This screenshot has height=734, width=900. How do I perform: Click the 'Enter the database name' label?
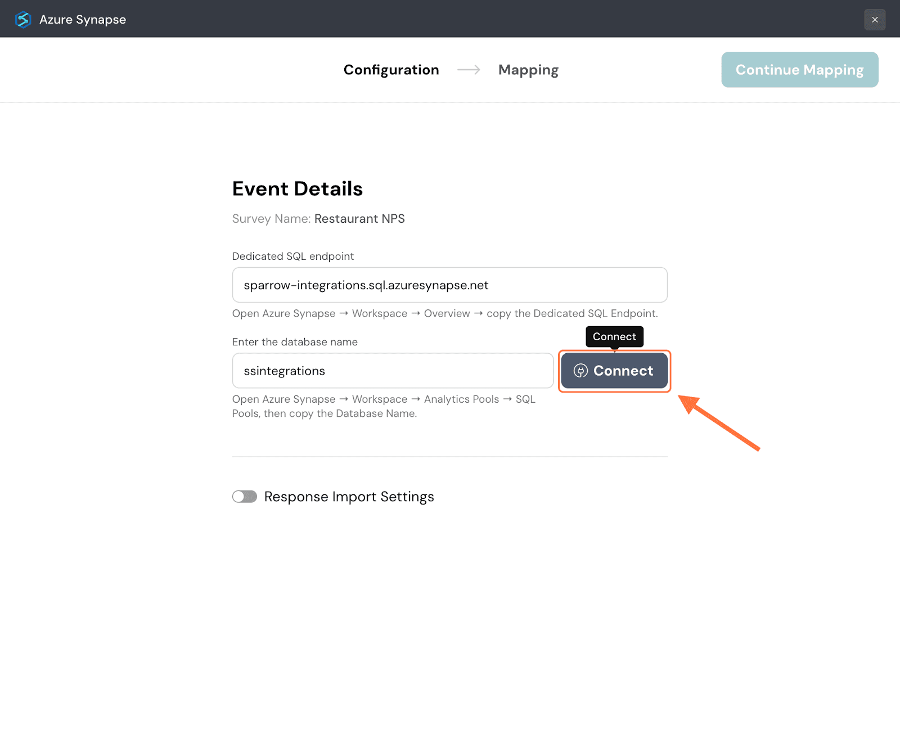(x=295, y=342)
